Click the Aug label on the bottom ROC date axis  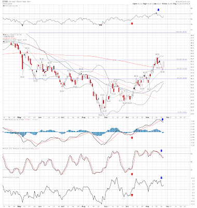click(84, 206)
